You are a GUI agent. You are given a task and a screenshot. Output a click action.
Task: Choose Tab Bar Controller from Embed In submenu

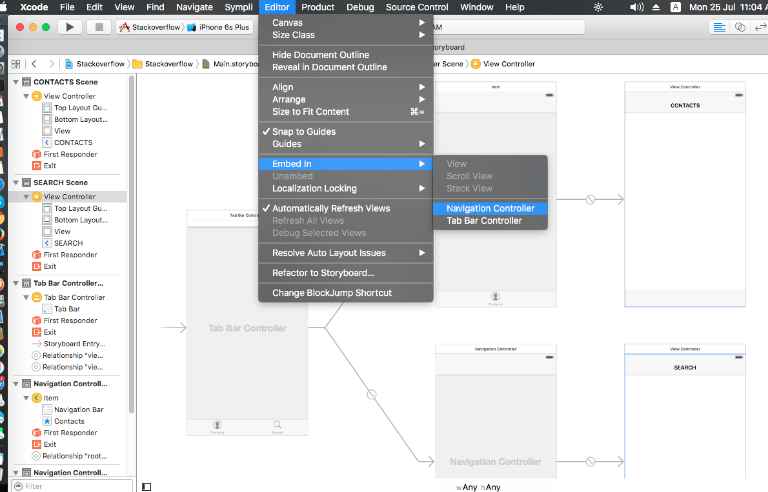tap(490, 221)
